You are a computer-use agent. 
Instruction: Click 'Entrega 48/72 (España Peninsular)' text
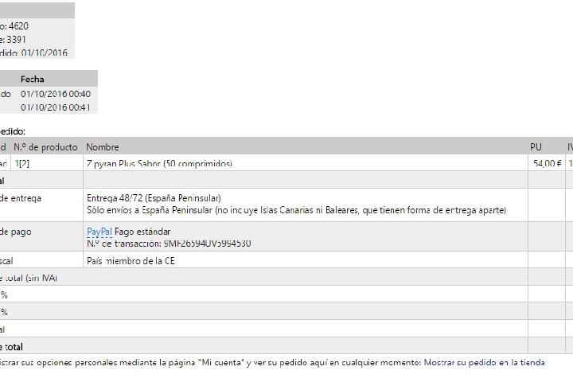click(x=154, y=198)
